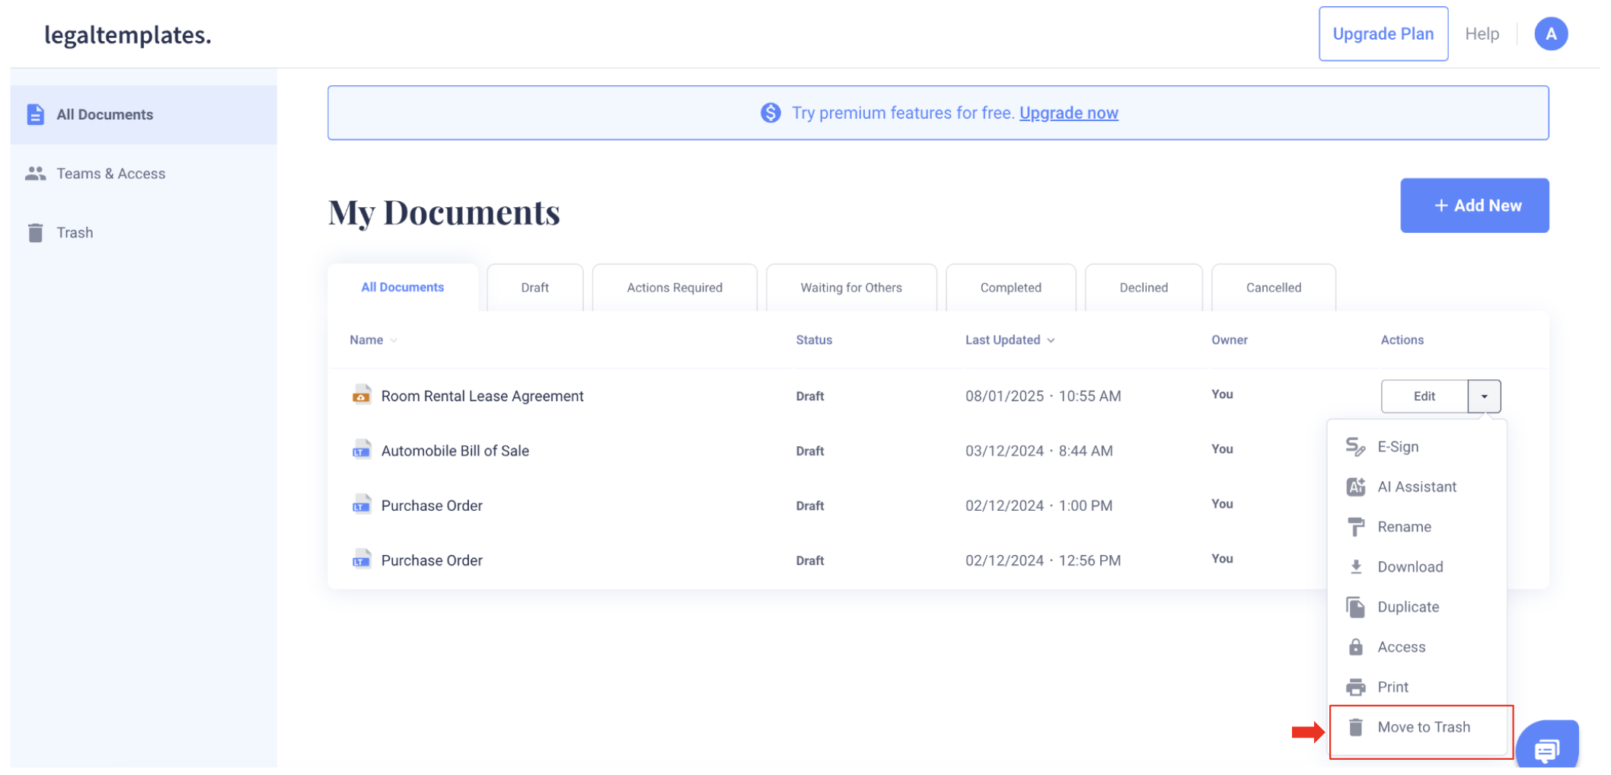Image resolution: width=1611 pixels, height=775 pixels.
Task: Sort by Last Updated column chevron
Action: tap(1051, 340)
